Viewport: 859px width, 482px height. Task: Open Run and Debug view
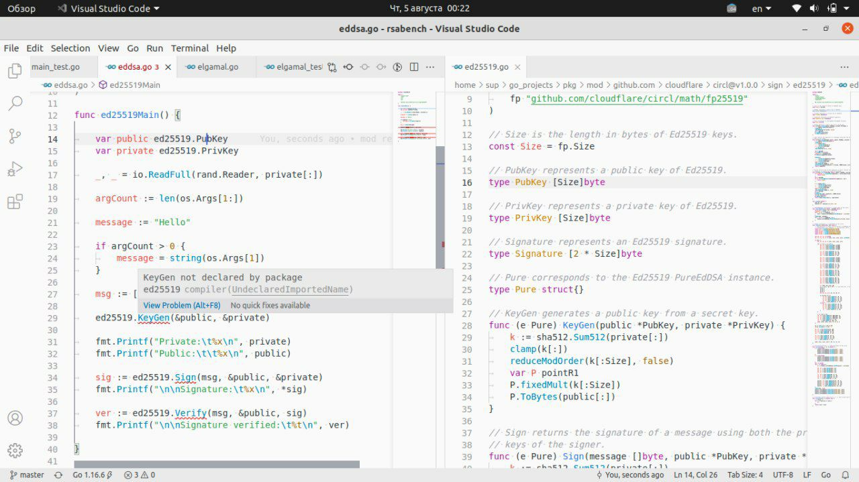pyautogui.click(x=15, y=169)
